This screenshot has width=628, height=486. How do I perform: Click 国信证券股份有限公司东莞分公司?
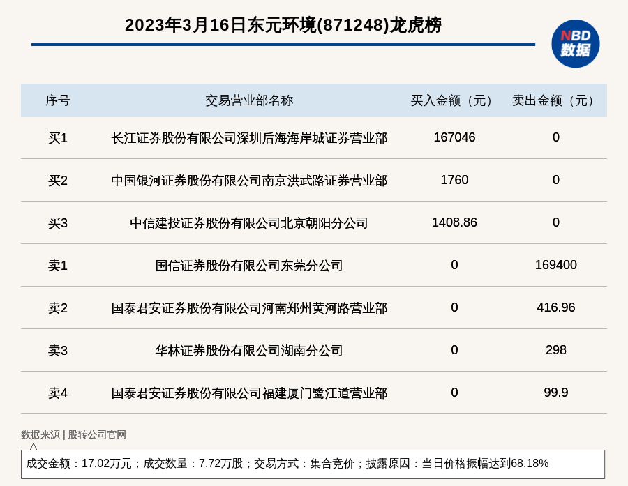tap(249, 266)
